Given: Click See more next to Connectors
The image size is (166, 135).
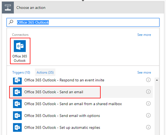Looking at the screenshot, I should coord(144,35).
